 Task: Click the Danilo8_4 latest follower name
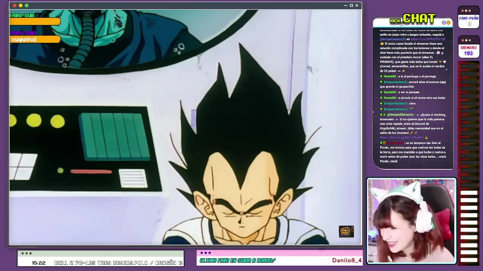pyautogui.click(x=347, y=260)
